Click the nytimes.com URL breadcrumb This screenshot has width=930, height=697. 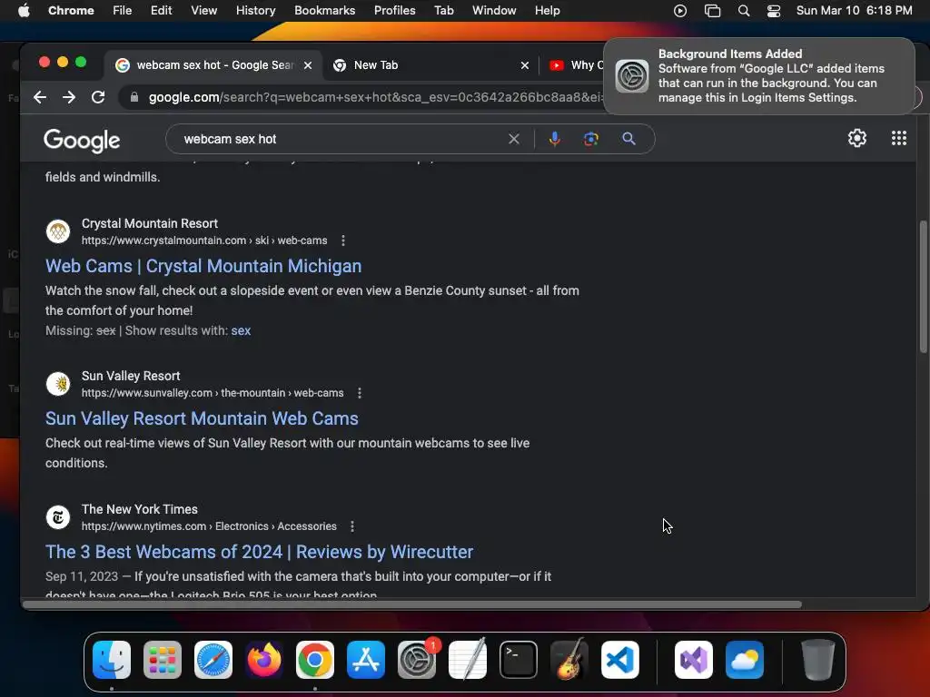(209, 526)
